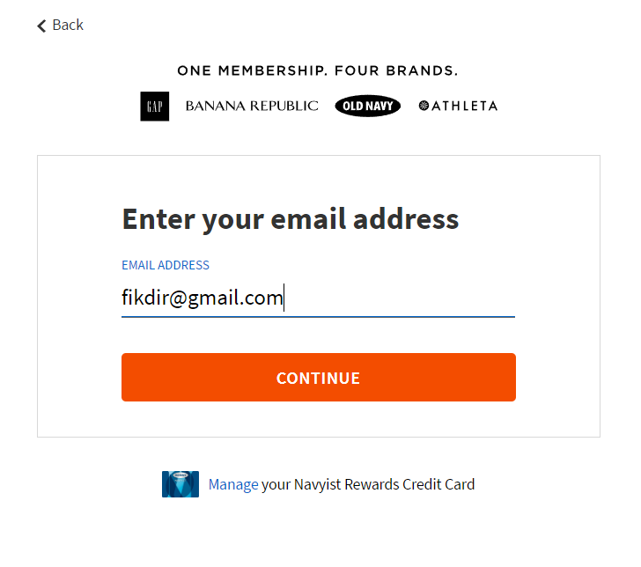Viewport: 641px width, 567px height.
Task: Open the Manage link for the credit card
Action: pos(233,484)
